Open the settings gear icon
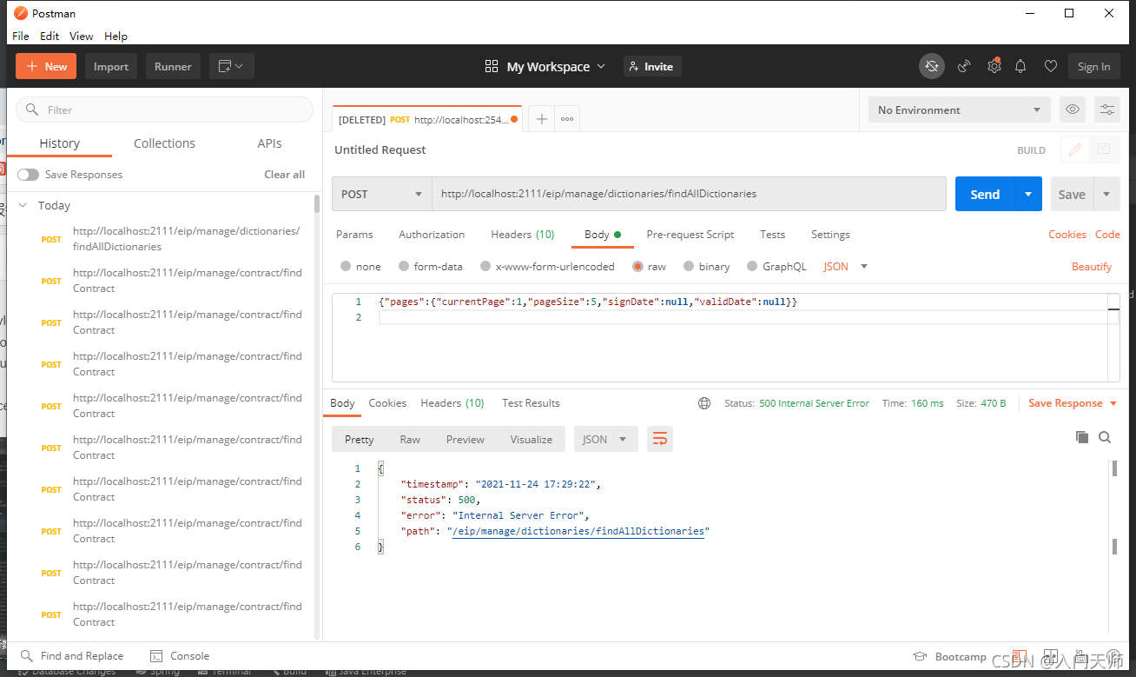 click(994, 66)
